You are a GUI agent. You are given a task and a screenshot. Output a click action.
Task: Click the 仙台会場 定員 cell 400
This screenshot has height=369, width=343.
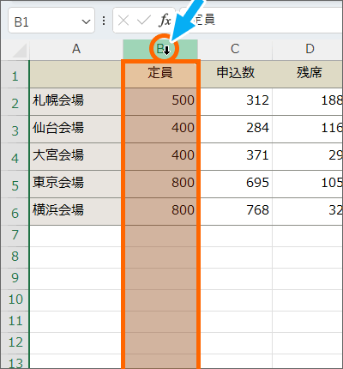point(160,129)
